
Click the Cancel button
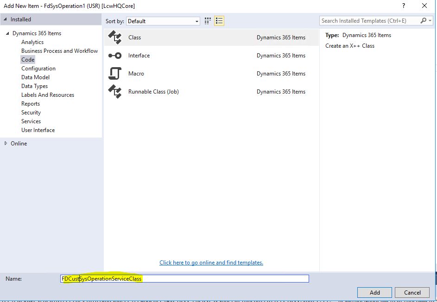click(x=412, y=293)
